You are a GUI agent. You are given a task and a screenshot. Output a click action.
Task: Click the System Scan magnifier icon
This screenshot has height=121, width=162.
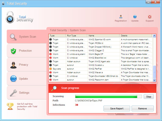(x=13, y=37)
